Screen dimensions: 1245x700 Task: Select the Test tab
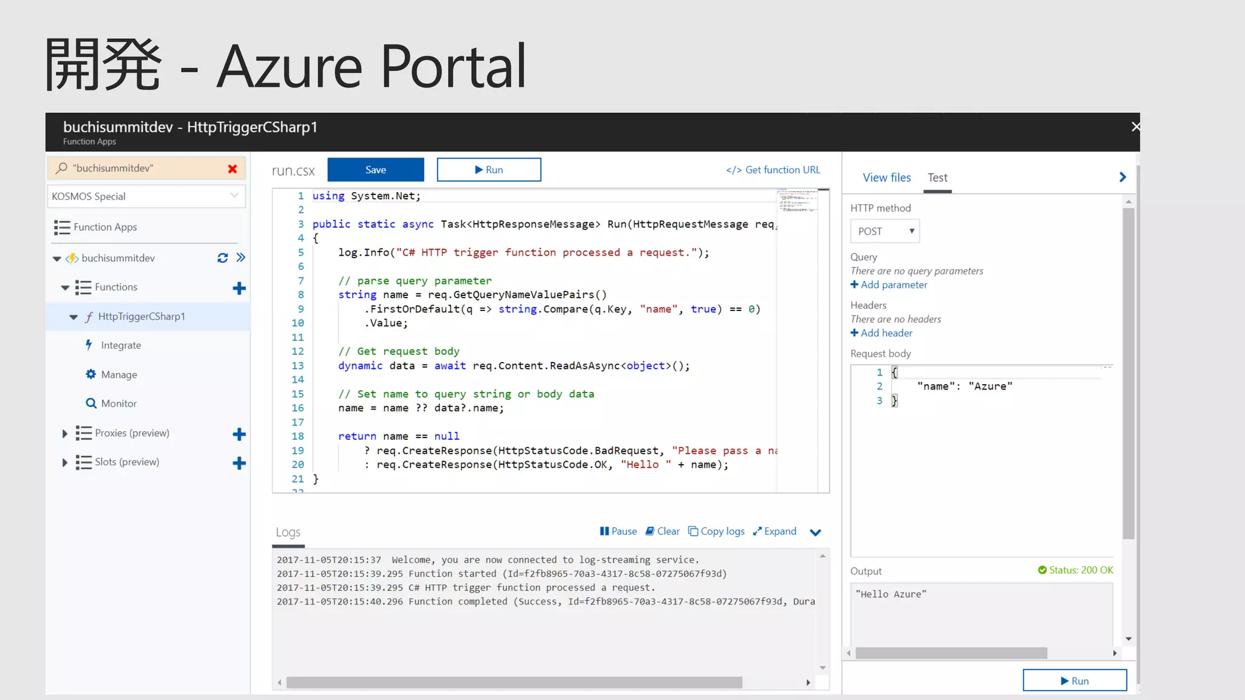click(937, 177)
